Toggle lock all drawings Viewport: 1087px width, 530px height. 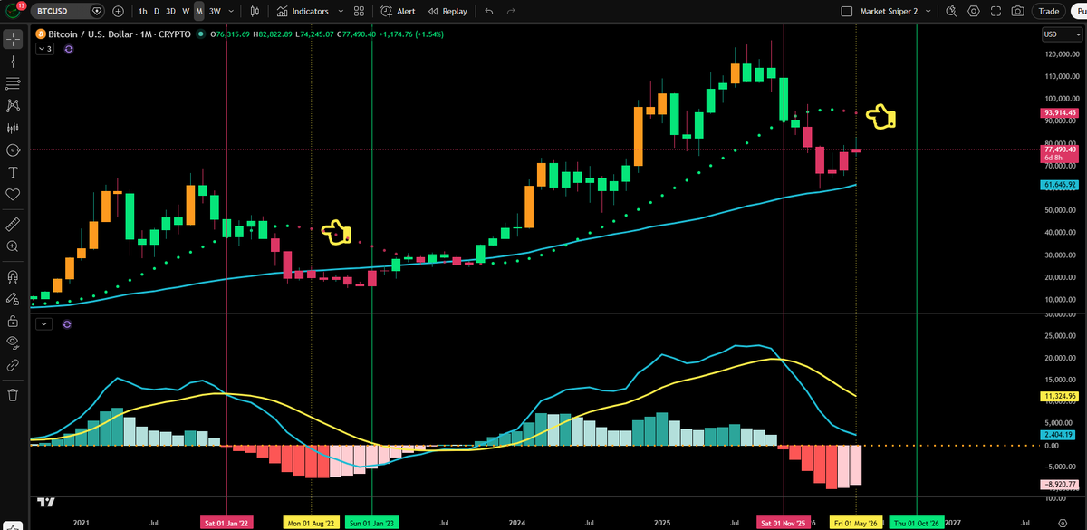tap(13, 321)
